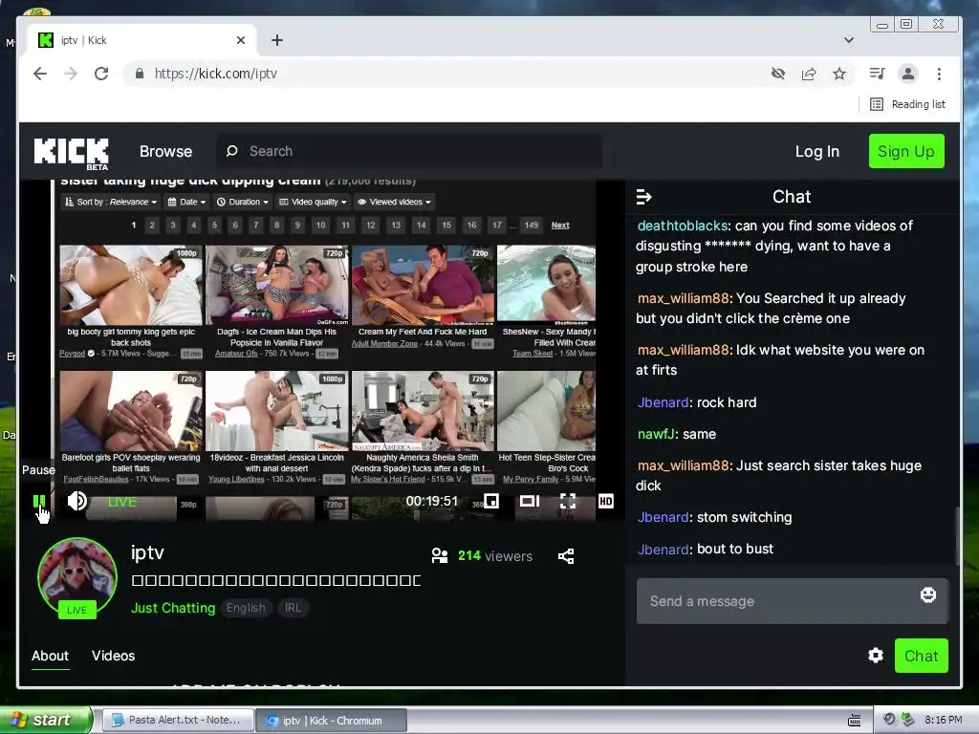Open mini player mode

(491, 501)
